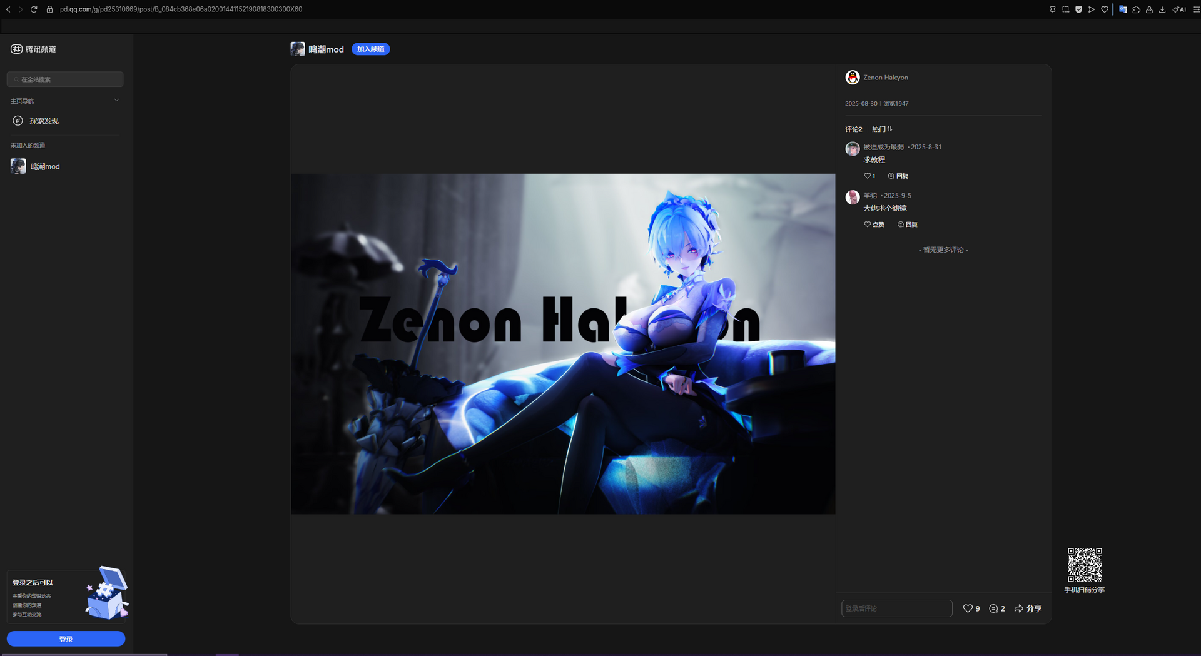This screenshot has height=656, width=1201.
Task: Go forward with the browser forward arrow
Action: 21,9
